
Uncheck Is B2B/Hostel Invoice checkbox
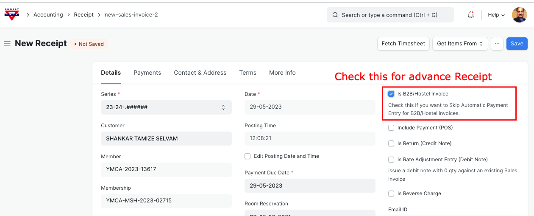pyautogui.click(x=391, y=94)
